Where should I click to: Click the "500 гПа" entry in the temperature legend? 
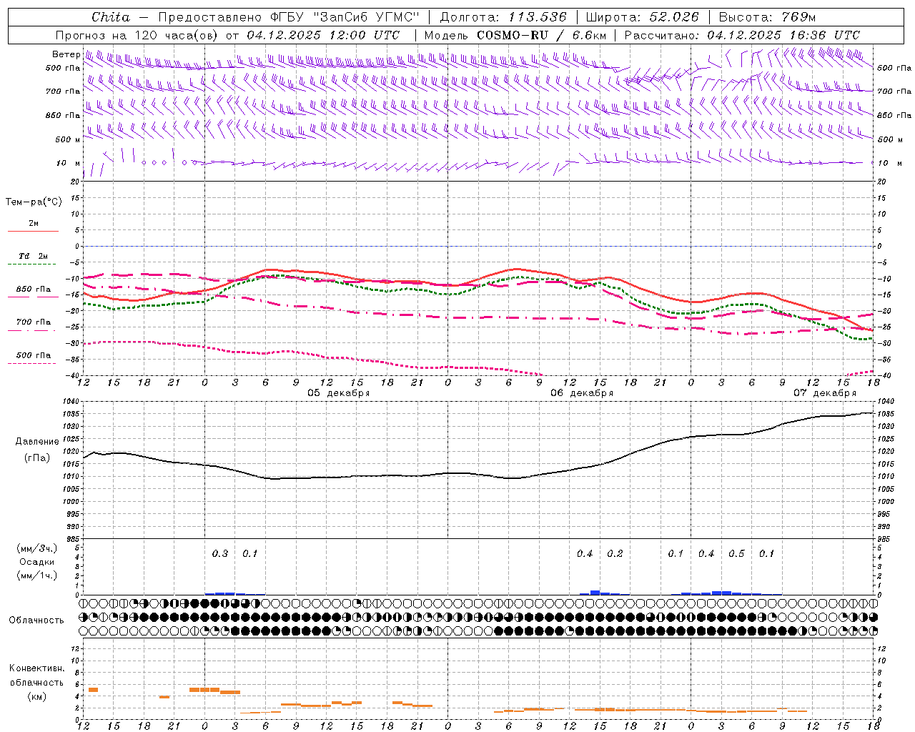pos(34,355)
